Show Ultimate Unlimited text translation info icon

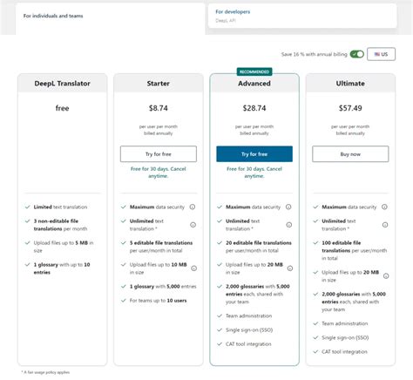385,225
